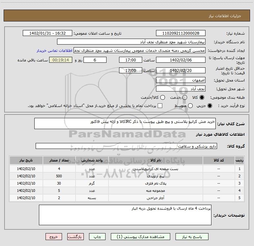The image size is (254, 246).
Task: Click the unit بسته cell
Action: (x=92, y=198)
